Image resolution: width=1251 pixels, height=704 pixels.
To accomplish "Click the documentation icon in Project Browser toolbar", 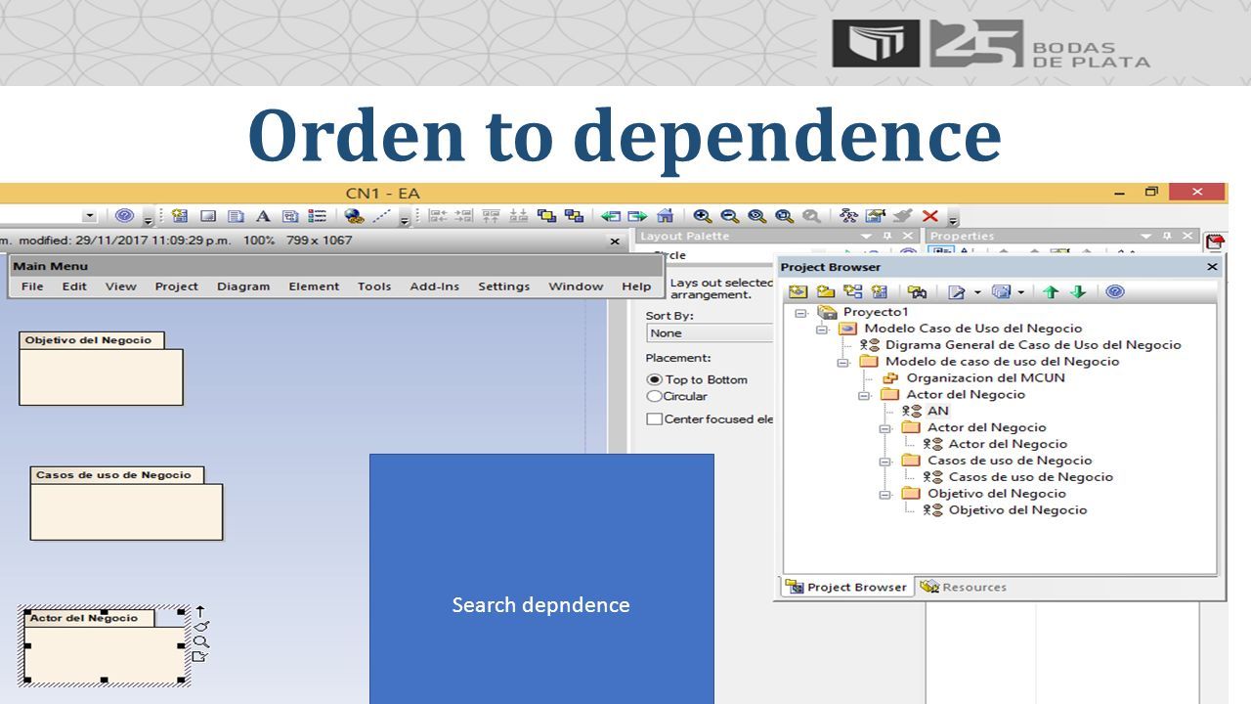I will click(x=957, y=291).
